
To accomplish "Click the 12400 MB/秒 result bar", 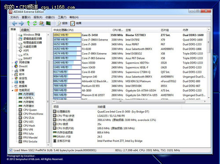I will click(67, 63).
